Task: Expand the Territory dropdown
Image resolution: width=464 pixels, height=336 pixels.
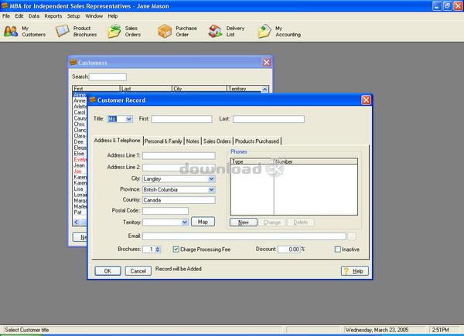Action: (x=185, y=222)
